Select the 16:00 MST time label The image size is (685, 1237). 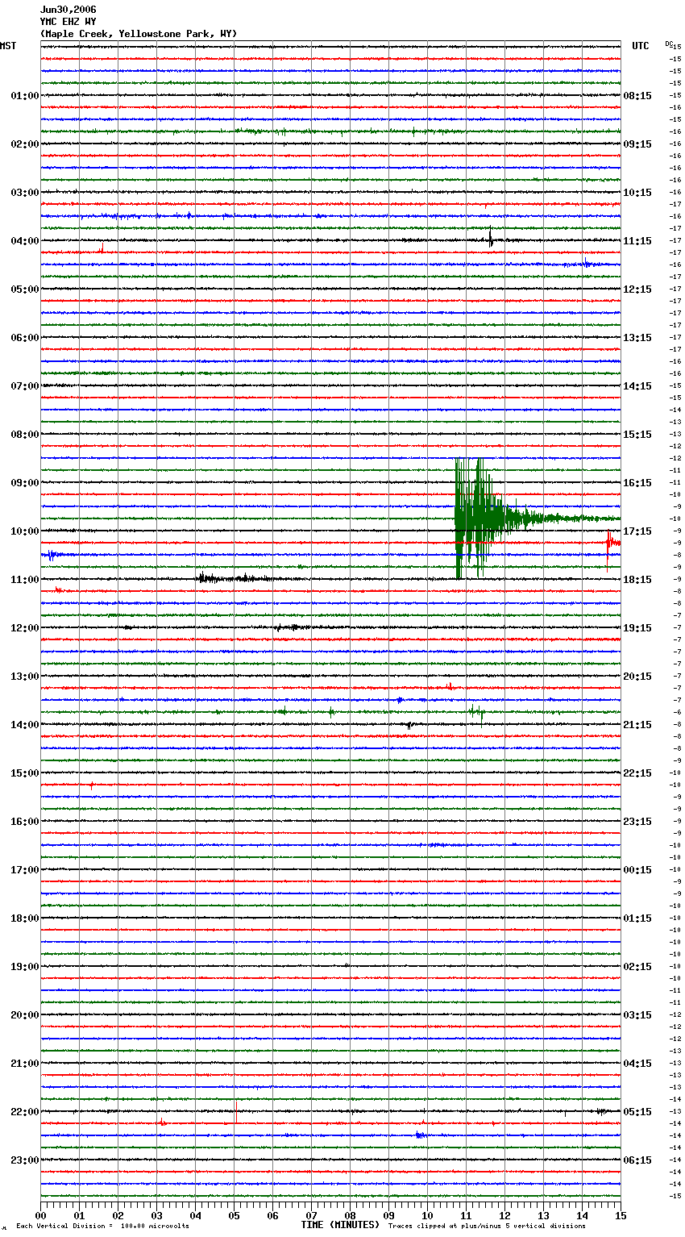click(25, 822)
